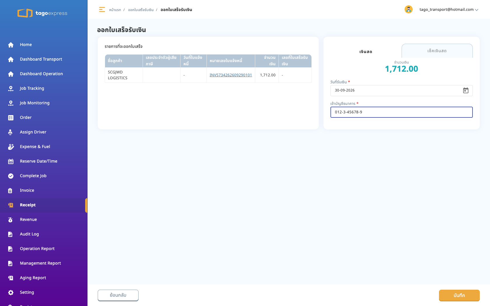Click the Reserve Date/Time calendar icon
The width and height of the screenshot is (490, 306).
11,161
